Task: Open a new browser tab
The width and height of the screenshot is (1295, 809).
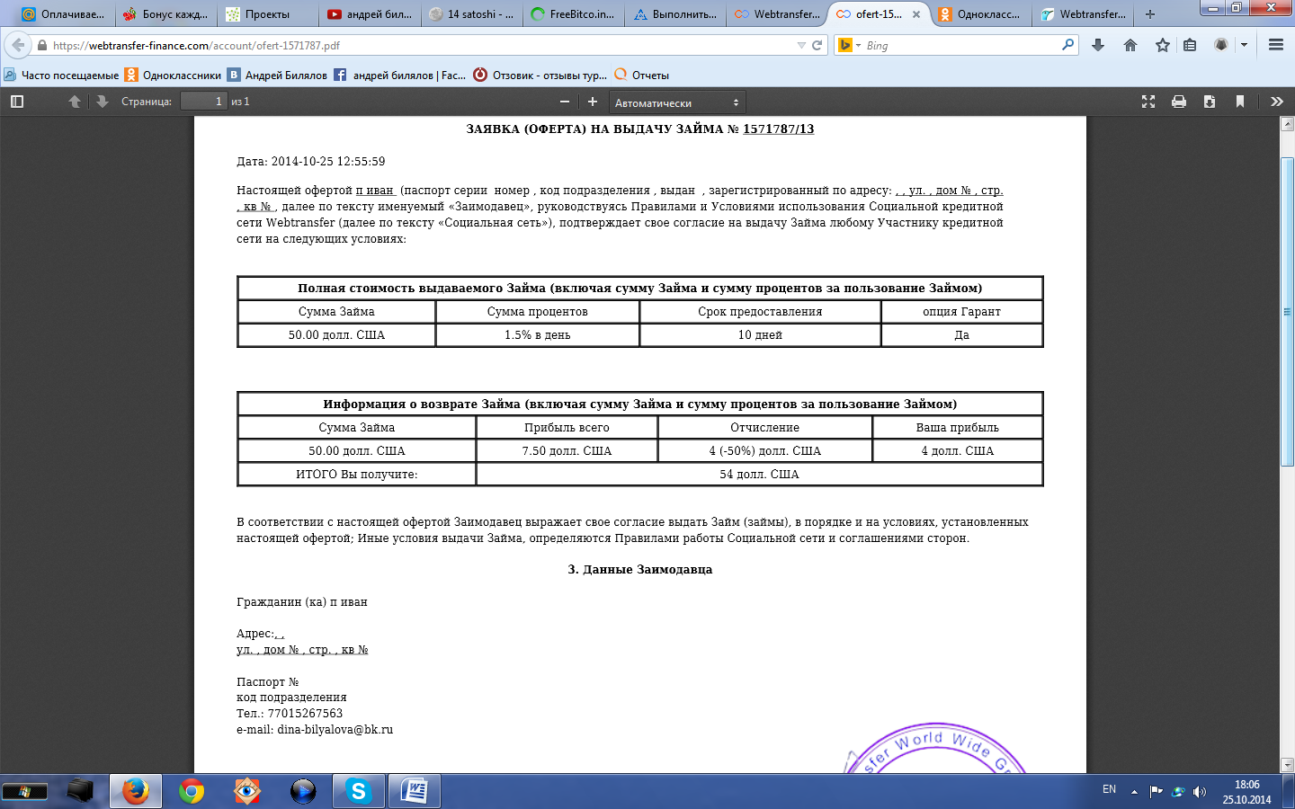Action: tap(1149, 14)
